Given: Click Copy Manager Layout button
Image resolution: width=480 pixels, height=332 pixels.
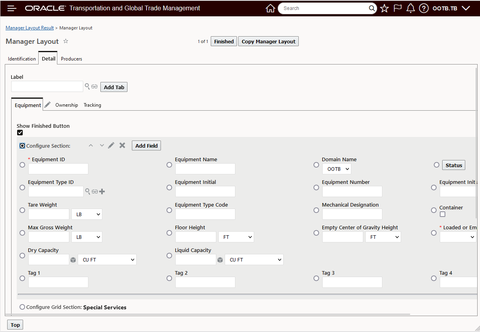Looking at the screenshot, I should [x=268, y=41].
